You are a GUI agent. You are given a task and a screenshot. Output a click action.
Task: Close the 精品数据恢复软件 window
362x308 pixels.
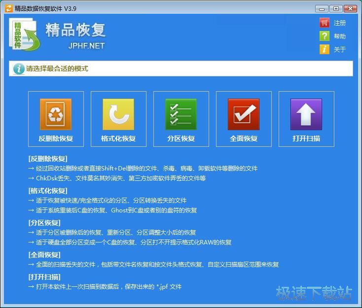(x=350, y=9)
